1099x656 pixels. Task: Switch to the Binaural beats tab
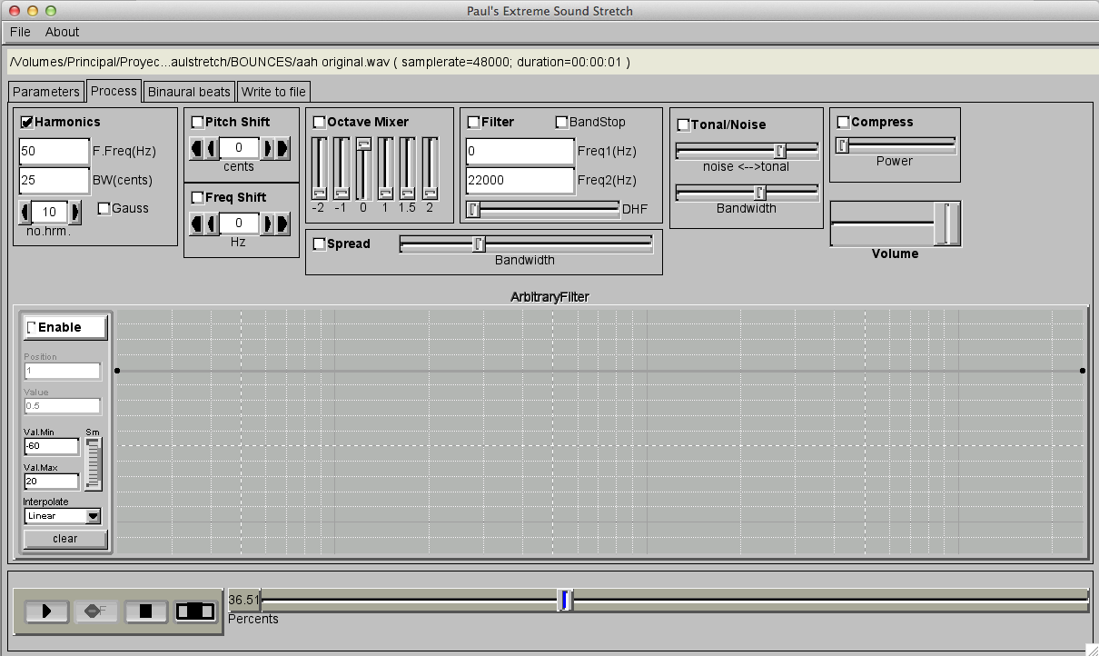(x=189, y=92)
